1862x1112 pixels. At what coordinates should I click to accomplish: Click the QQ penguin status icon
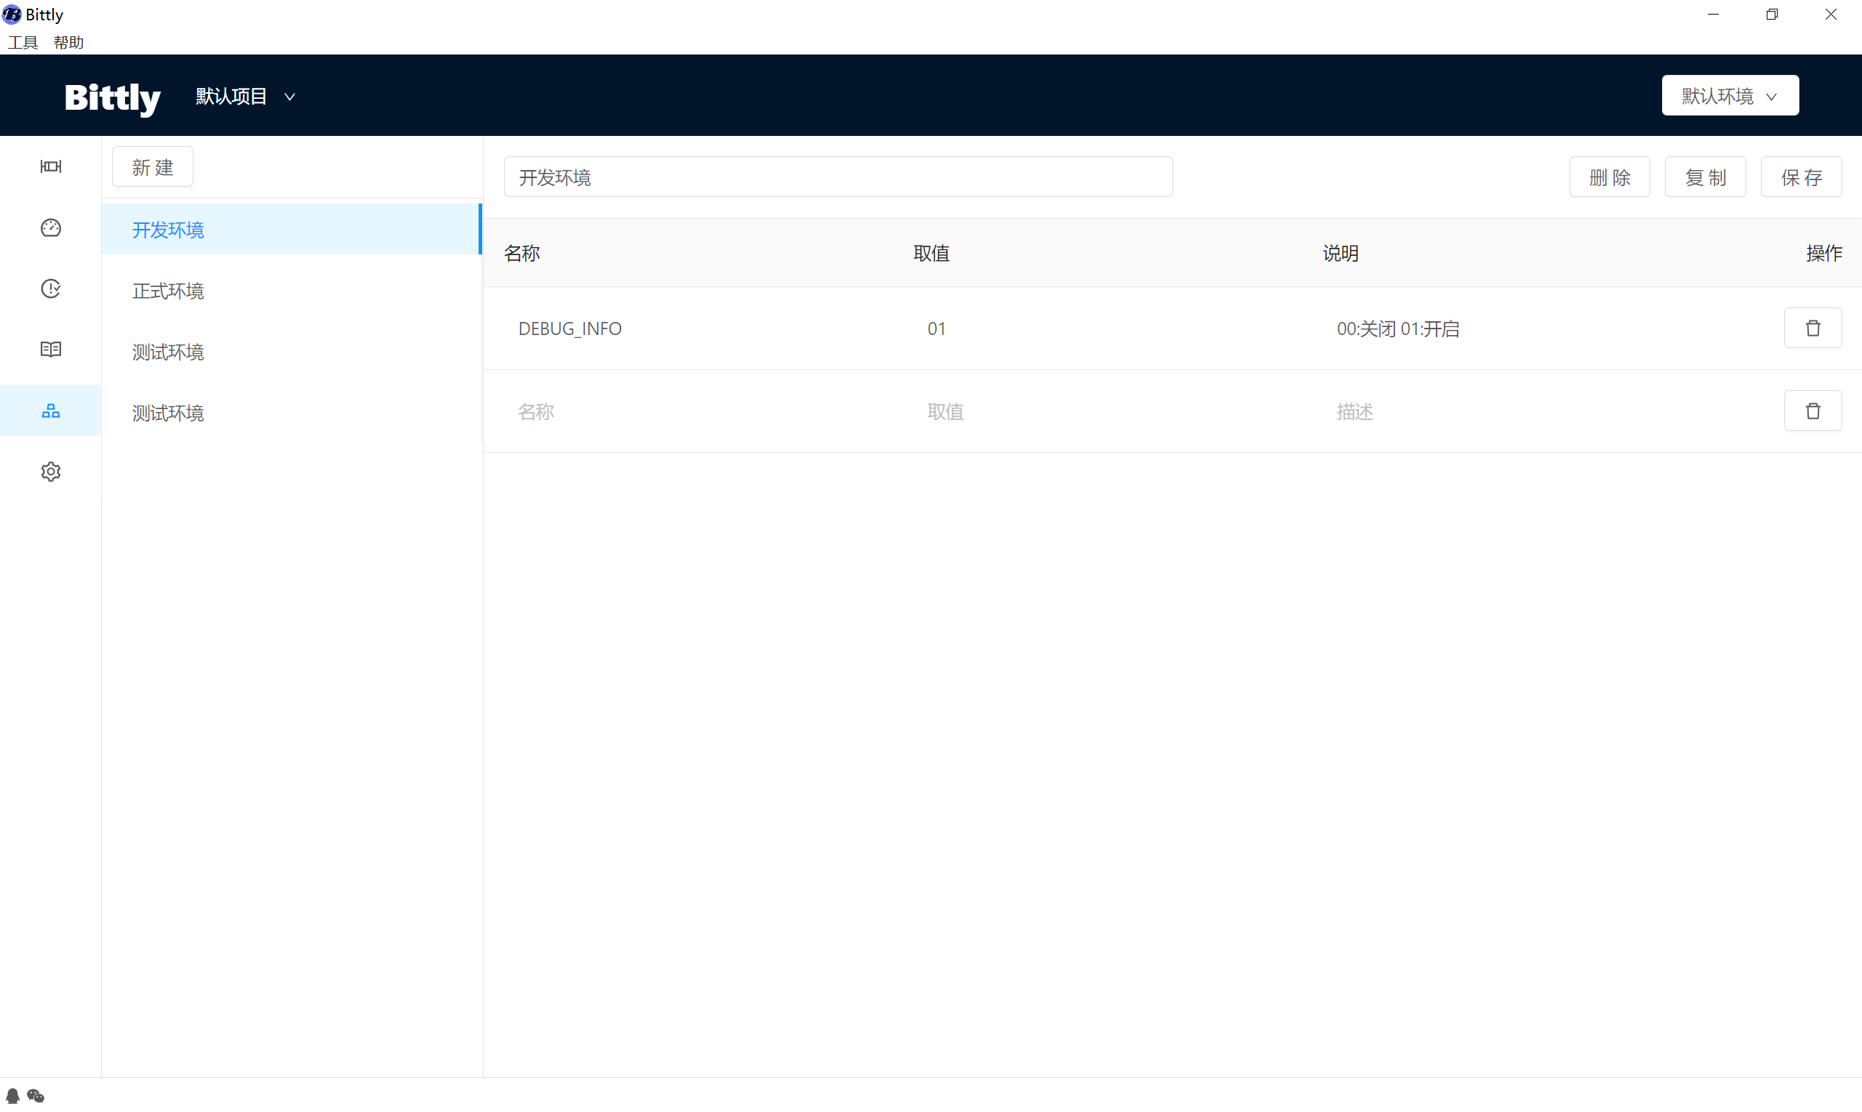pyautogui.click(x=13, y=1096)
